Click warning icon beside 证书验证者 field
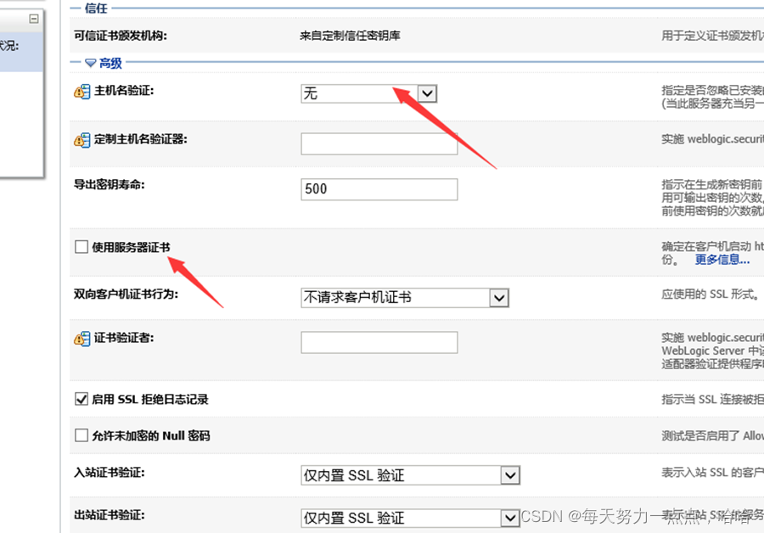764x533 pixels. pyautogui.click(x=81, y=338)
